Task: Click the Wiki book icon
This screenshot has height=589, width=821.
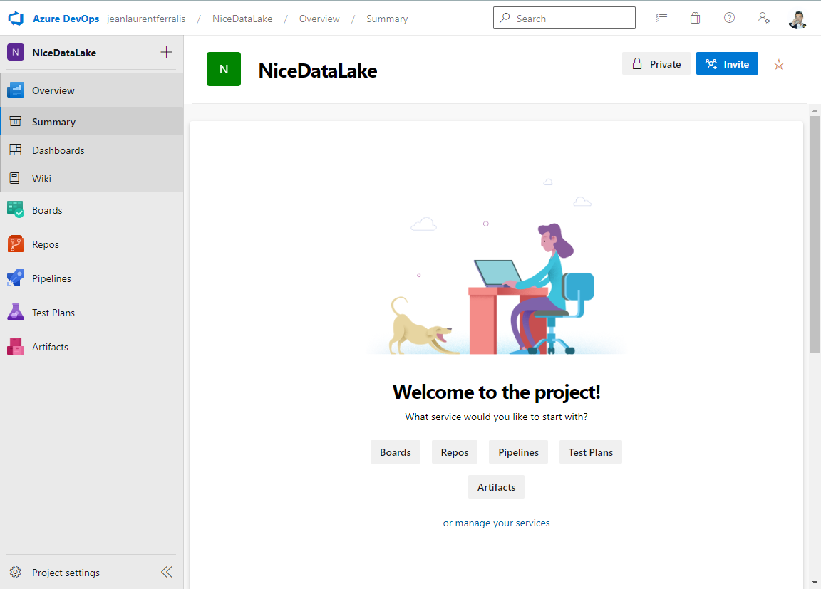Action: coord(15,178)
